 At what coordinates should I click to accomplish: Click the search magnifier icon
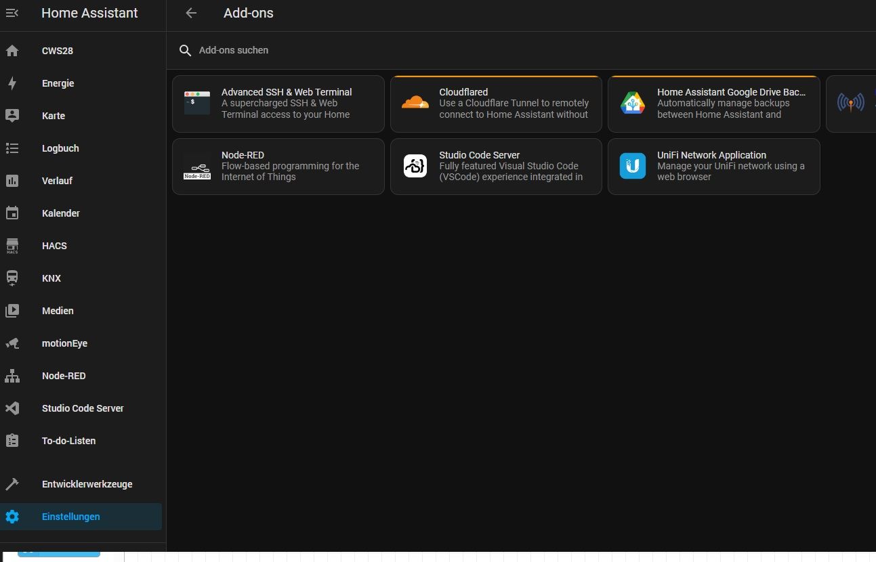pyautogui.click(x=185, y=51)
